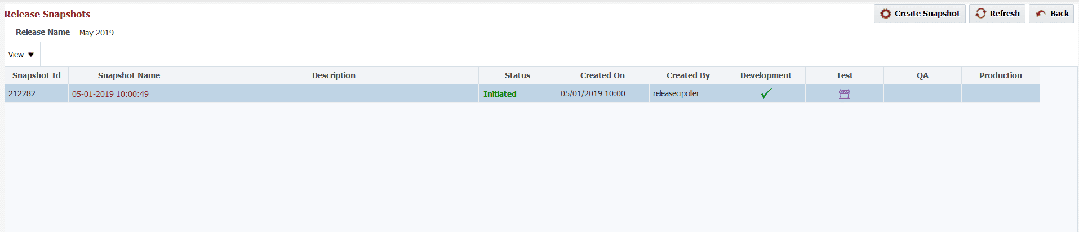Click the Description column header
The height and width of the screenshot is (232, 1079).
(334, 75)
